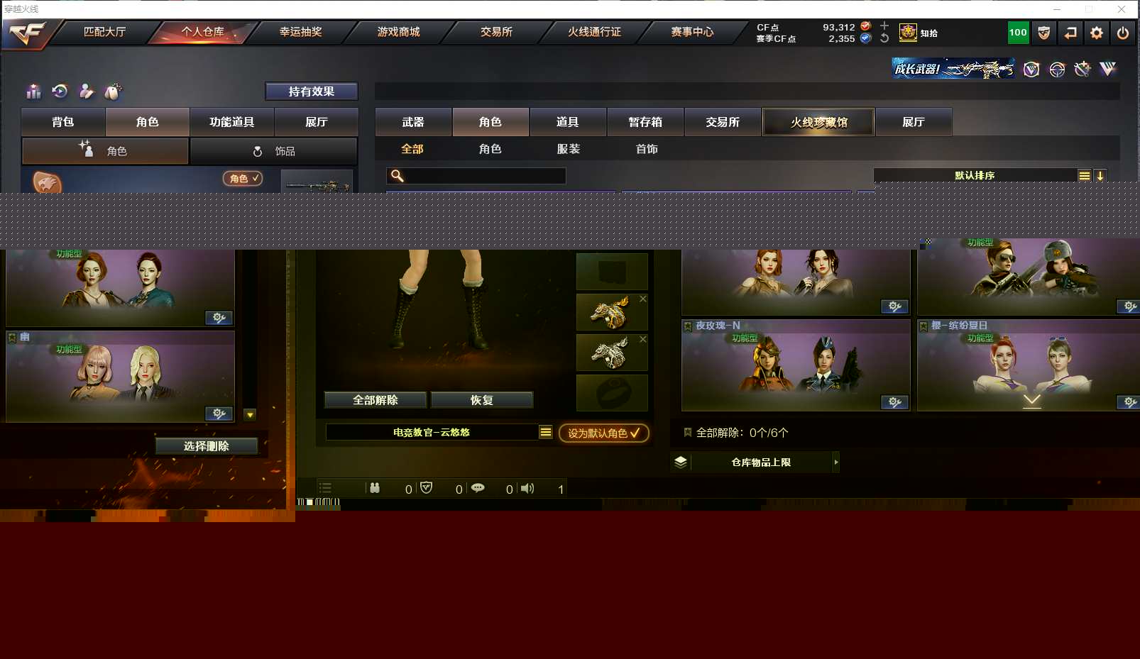Click the power exit icon

pos(1122,33)
